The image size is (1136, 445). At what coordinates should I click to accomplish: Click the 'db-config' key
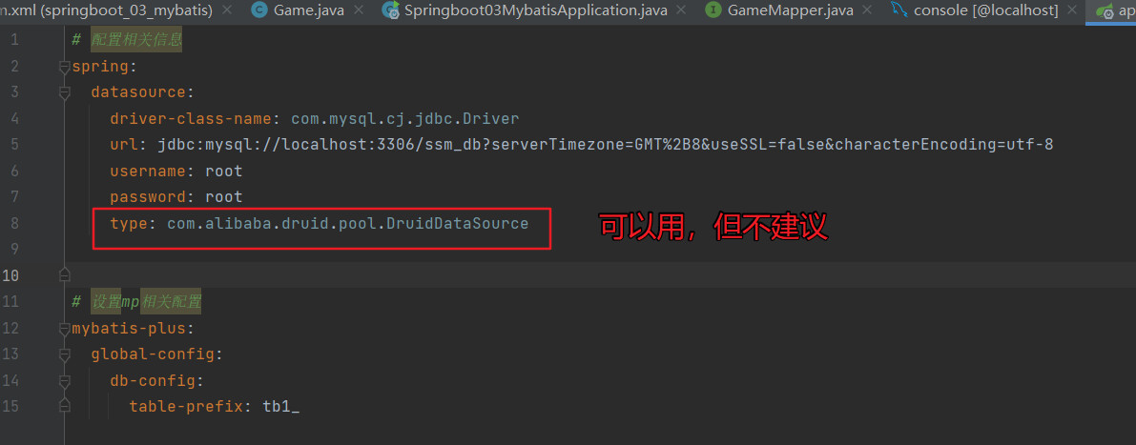[153, 380]
